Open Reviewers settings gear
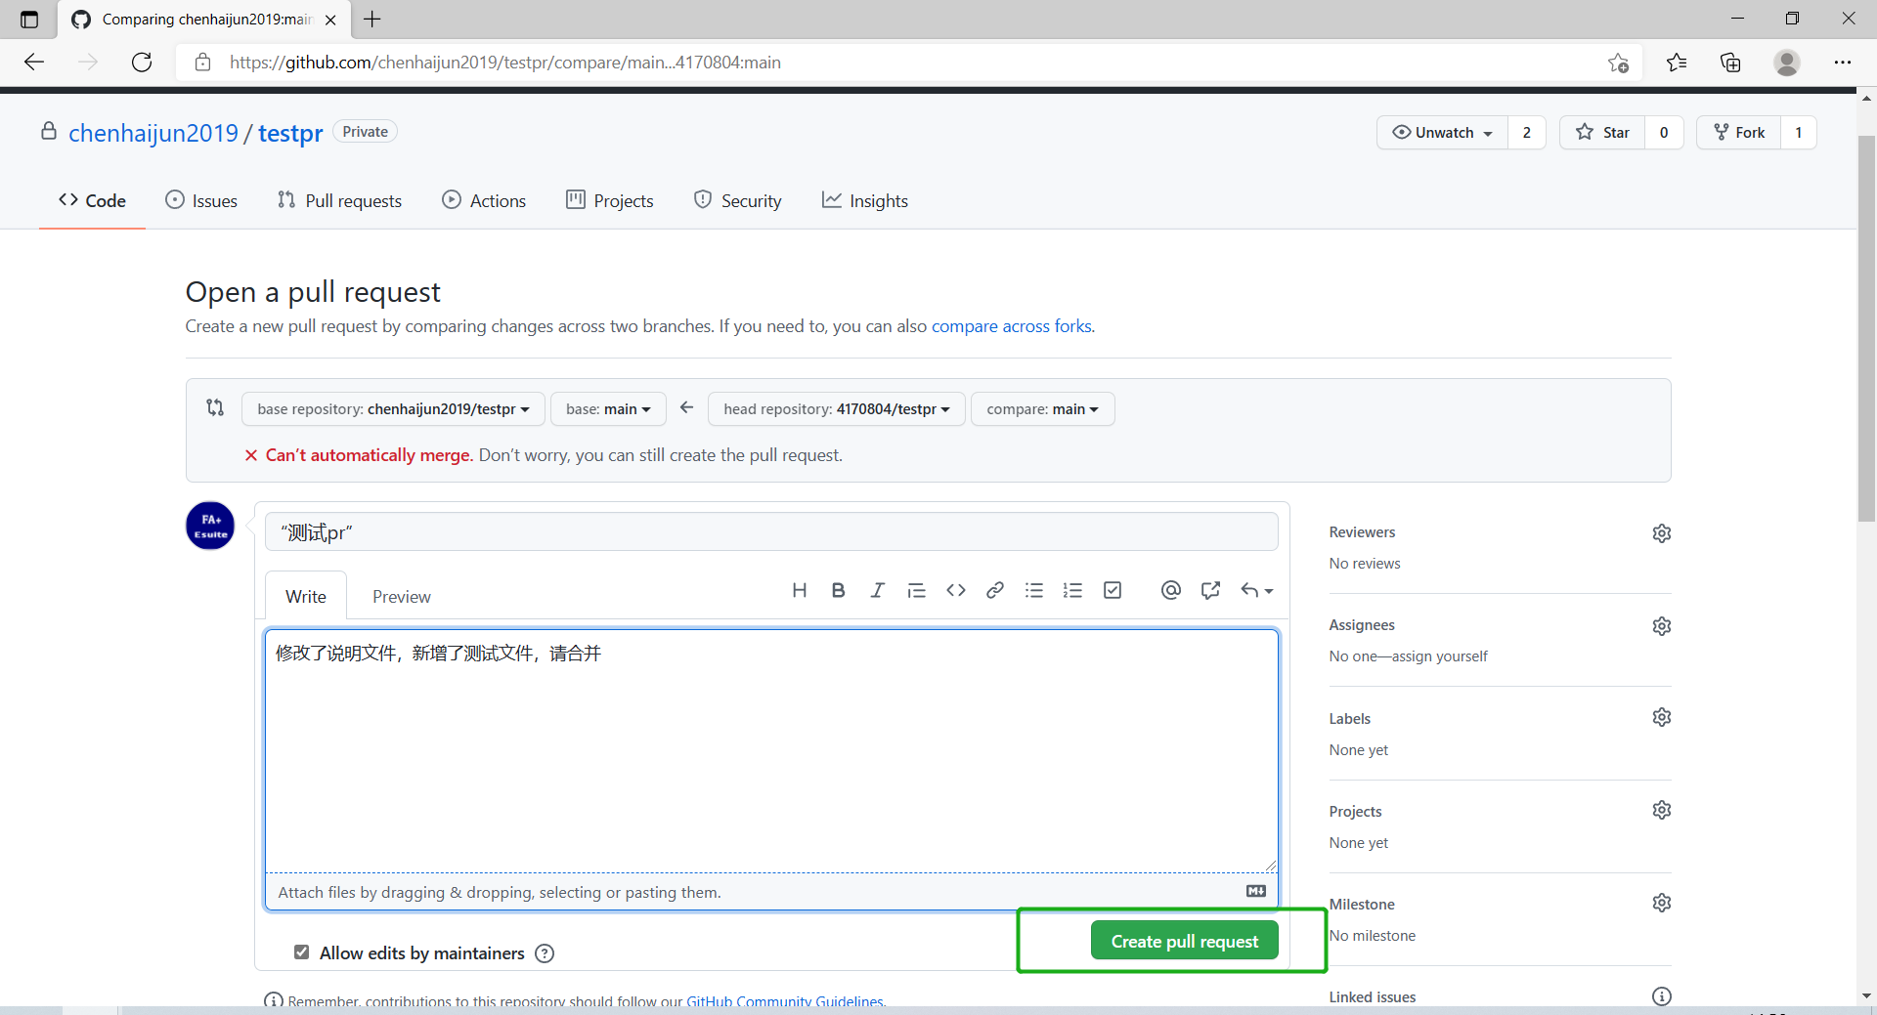 (x=1662, y=533)
